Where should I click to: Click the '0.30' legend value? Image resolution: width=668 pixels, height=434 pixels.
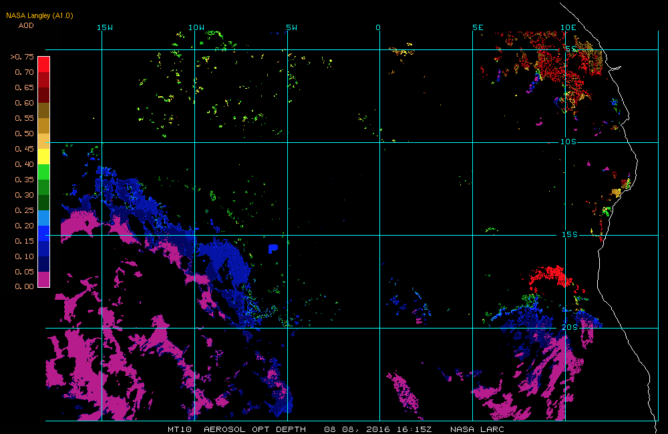[x=24, y=195]
